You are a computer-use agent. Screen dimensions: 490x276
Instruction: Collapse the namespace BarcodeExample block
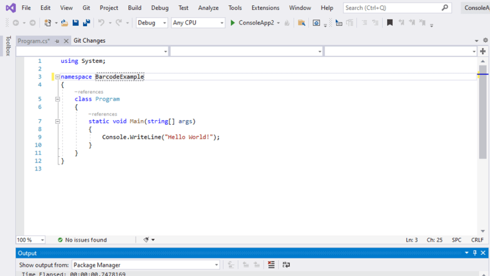(x=57, y=77)
